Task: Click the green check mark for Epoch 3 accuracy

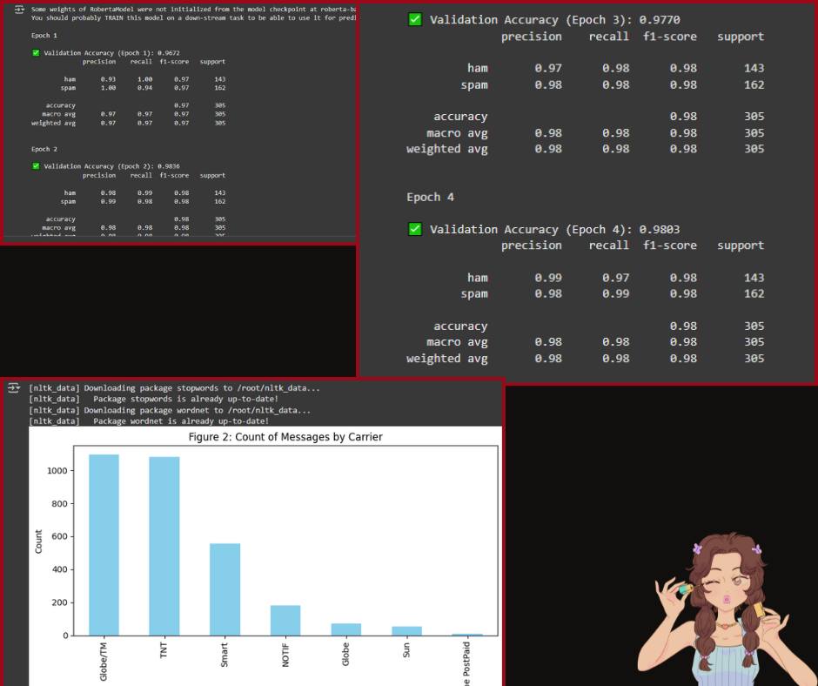Action: pyautogui.click(x=415, y=20)
